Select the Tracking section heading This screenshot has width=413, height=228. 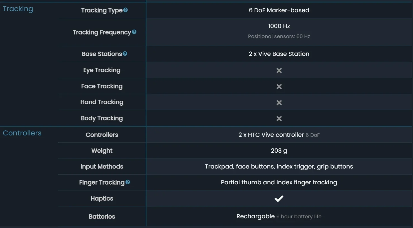[18, 9]
